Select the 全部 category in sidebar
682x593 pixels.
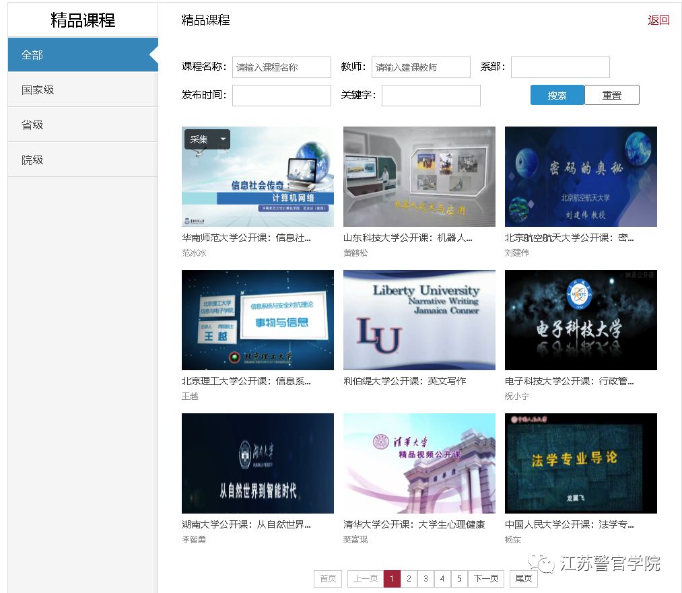click(83, 55)
